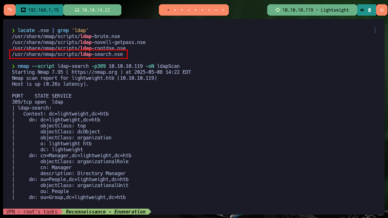Click the objectClass: dcObject line
388x218 pixels.
point(70,132)
